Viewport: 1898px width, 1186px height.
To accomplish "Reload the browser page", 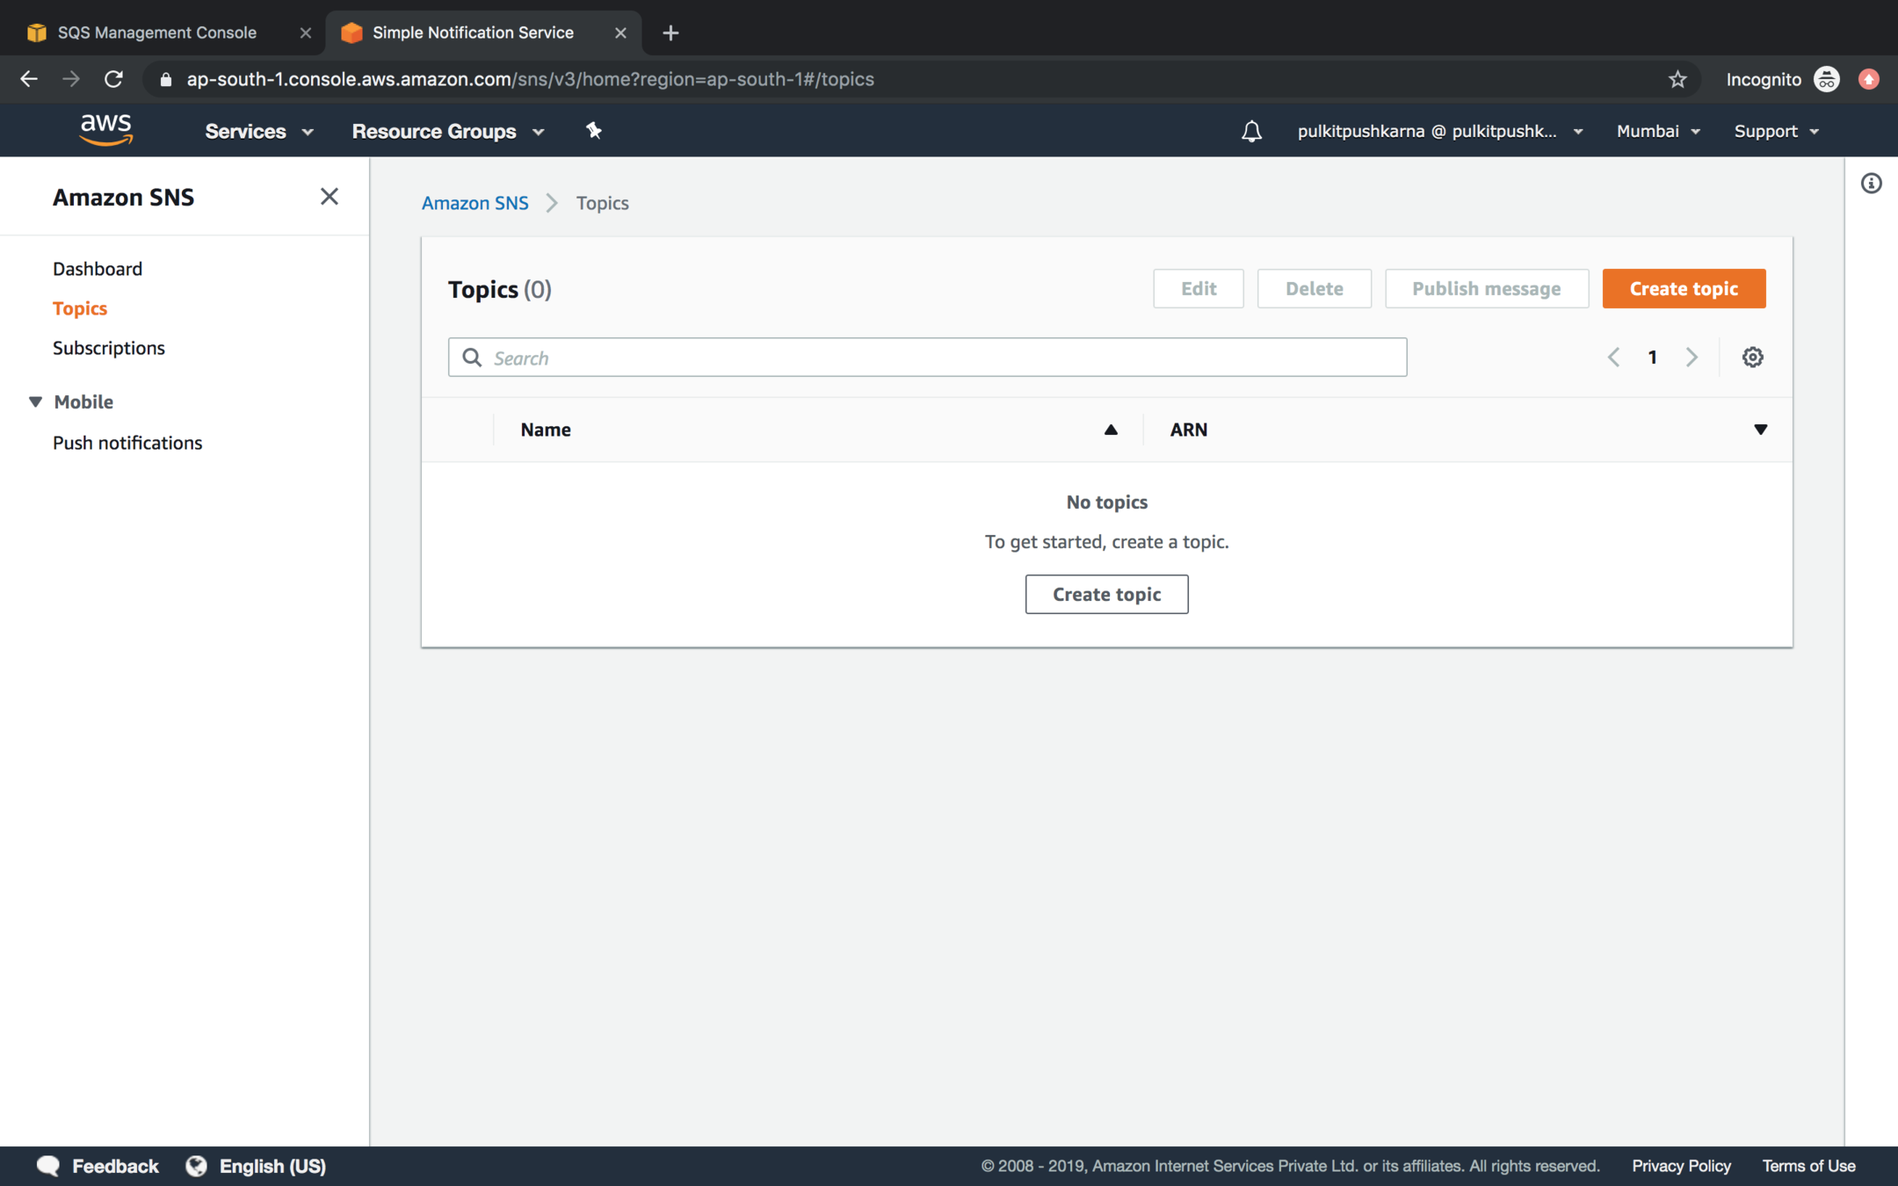I will 113,79.
